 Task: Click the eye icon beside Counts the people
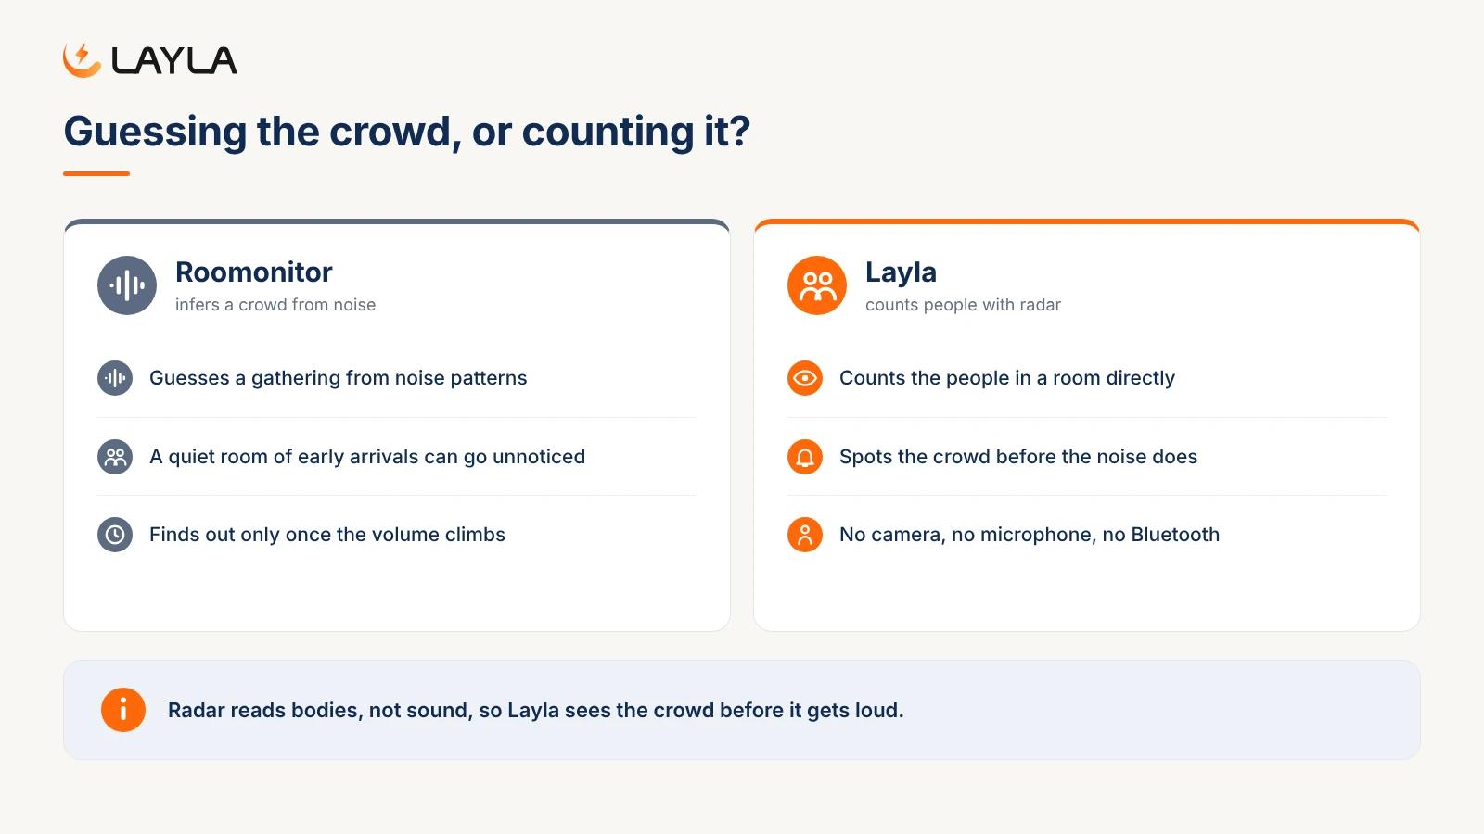point(805,378)
